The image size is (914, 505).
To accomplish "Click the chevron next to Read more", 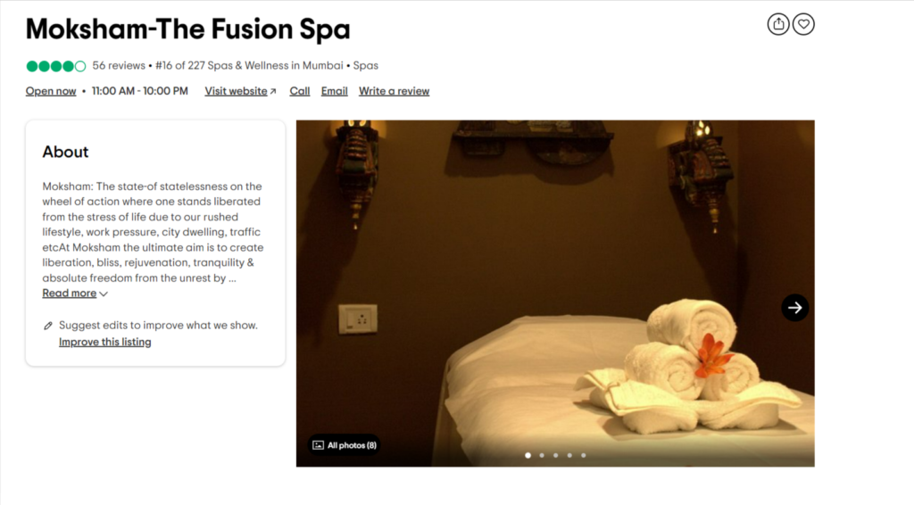I will click(x=104, y=294).
